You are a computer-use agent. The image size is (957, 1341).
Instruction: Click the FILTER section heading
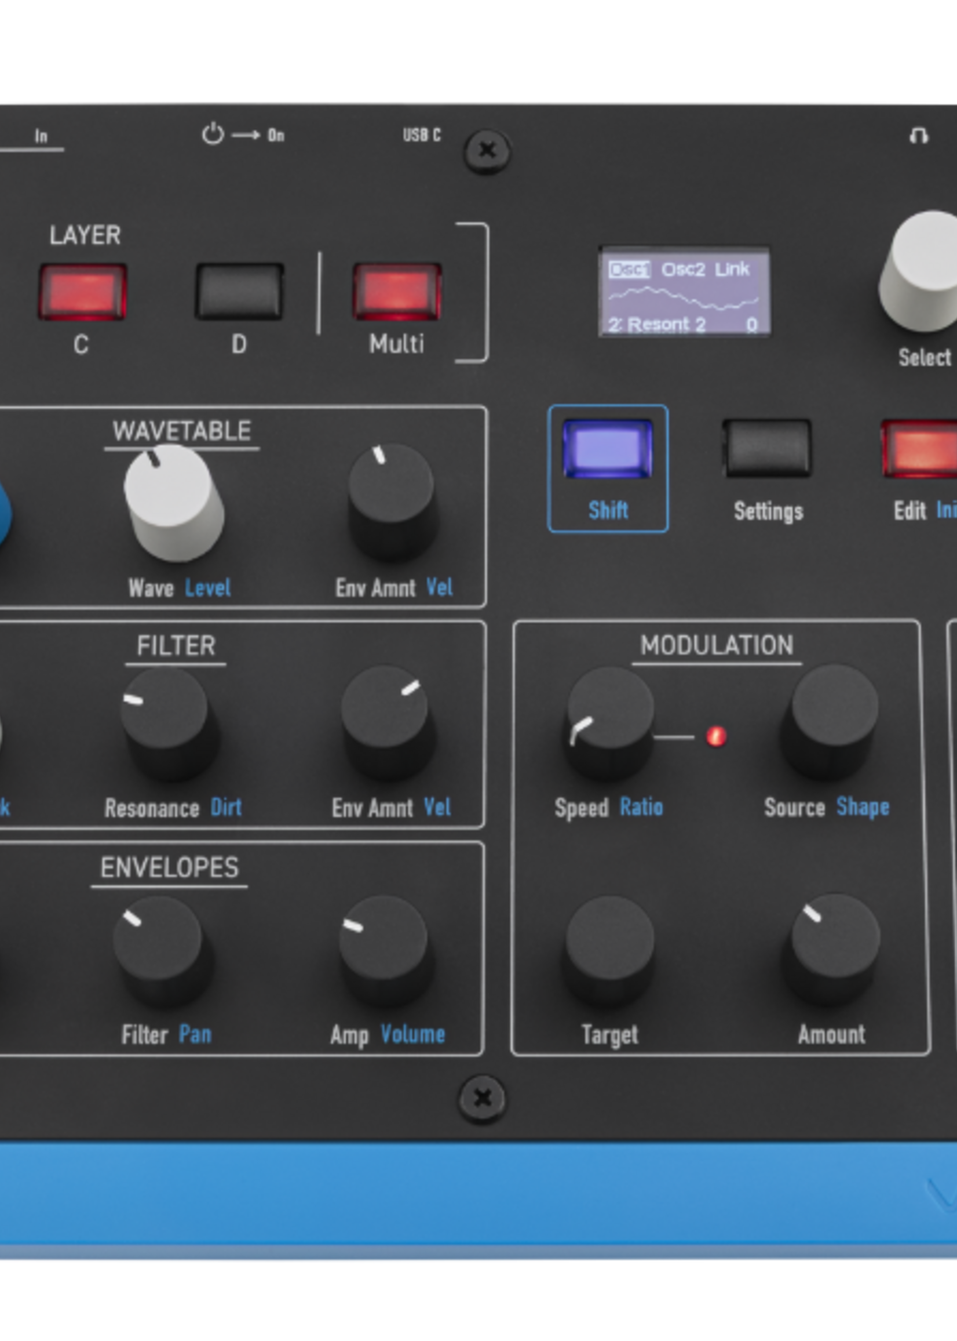point(176,646)
